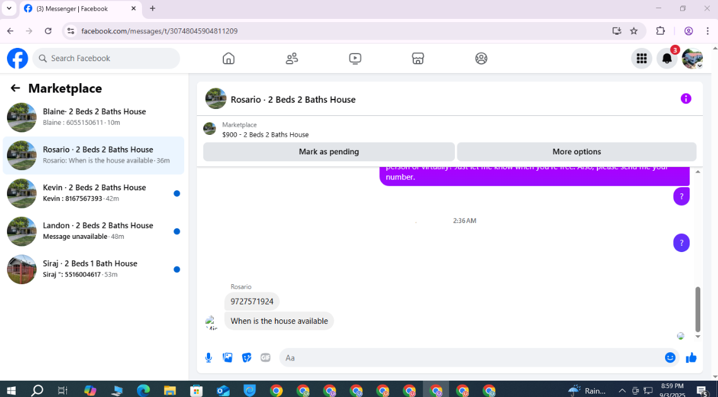This screenshot has width=718, height=397.
Task: Close the Messenger browser tab
Action: point(134,9)
